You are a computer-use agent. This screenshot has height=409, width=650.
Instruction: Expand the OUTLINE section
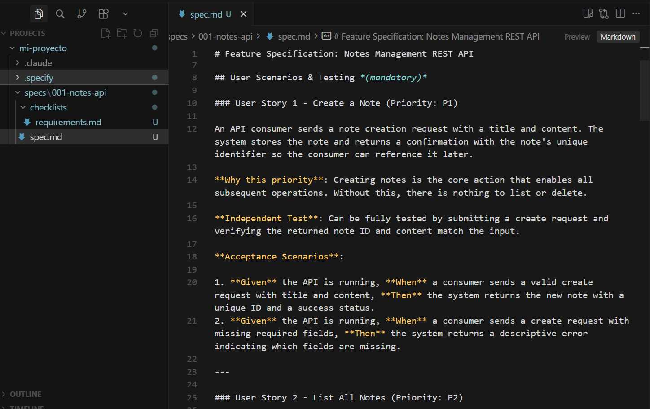coord(25,394)
